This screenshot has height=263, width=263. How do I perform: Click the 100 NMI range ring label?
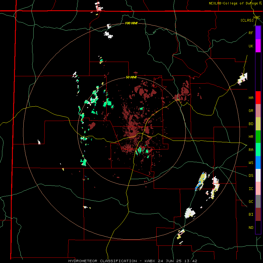coord(131,23)
